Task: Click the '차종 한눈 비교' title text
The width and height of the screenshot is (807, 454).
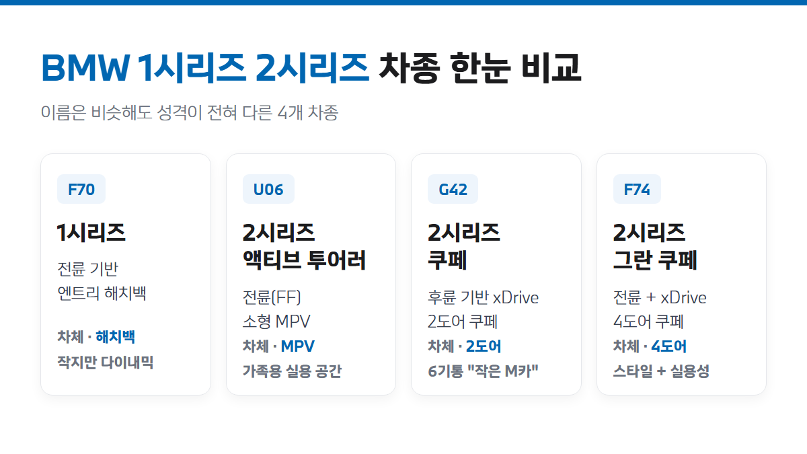Action: click(x=480, y=68)
